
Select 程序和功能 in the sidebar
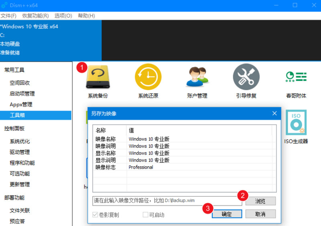click(22, 163)
